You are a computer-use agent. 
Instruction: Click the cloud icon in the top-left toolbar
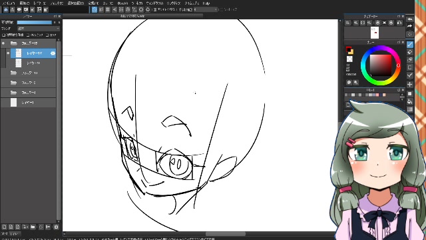tap(6, 10)
